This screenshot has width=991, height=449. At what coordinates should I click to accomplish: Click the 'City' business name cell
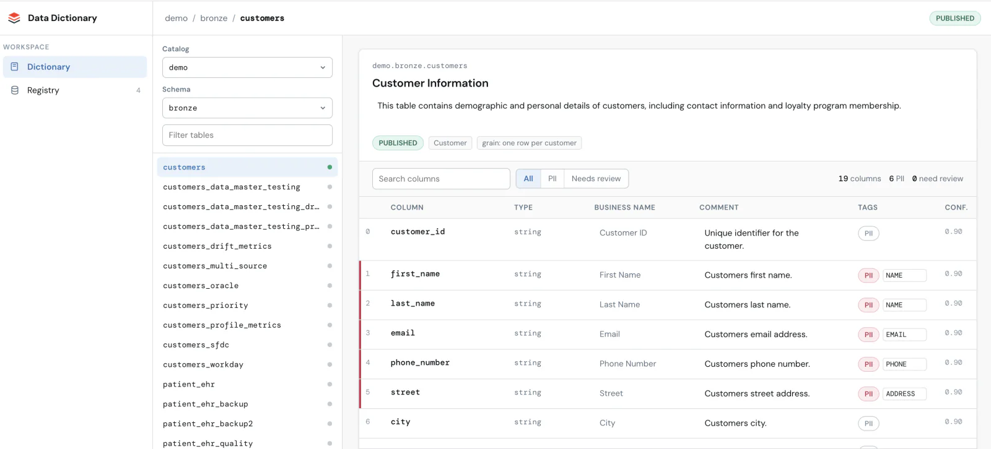tap(607, 424)
